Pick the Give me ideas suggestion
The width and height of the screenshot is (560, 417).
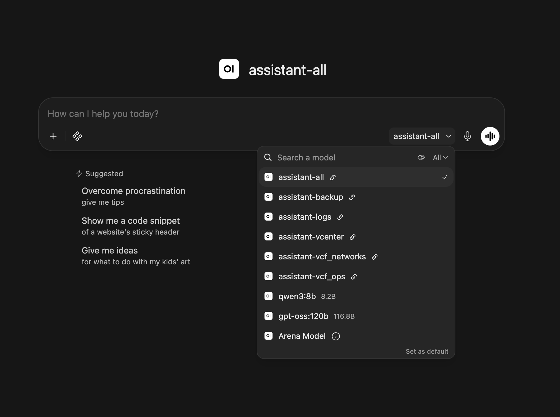[x=136, y=256]
